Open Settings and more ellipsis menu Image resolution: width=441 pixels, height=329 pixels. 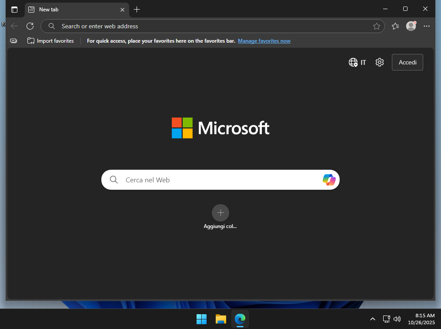426,26
